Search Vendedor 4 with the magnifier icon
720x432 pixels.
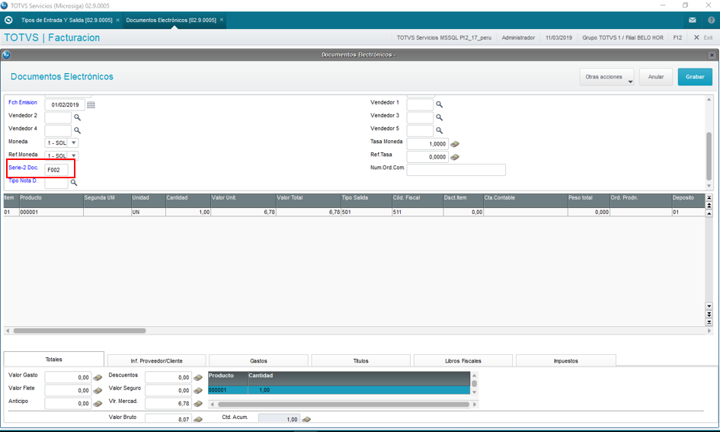pos(77,130)
